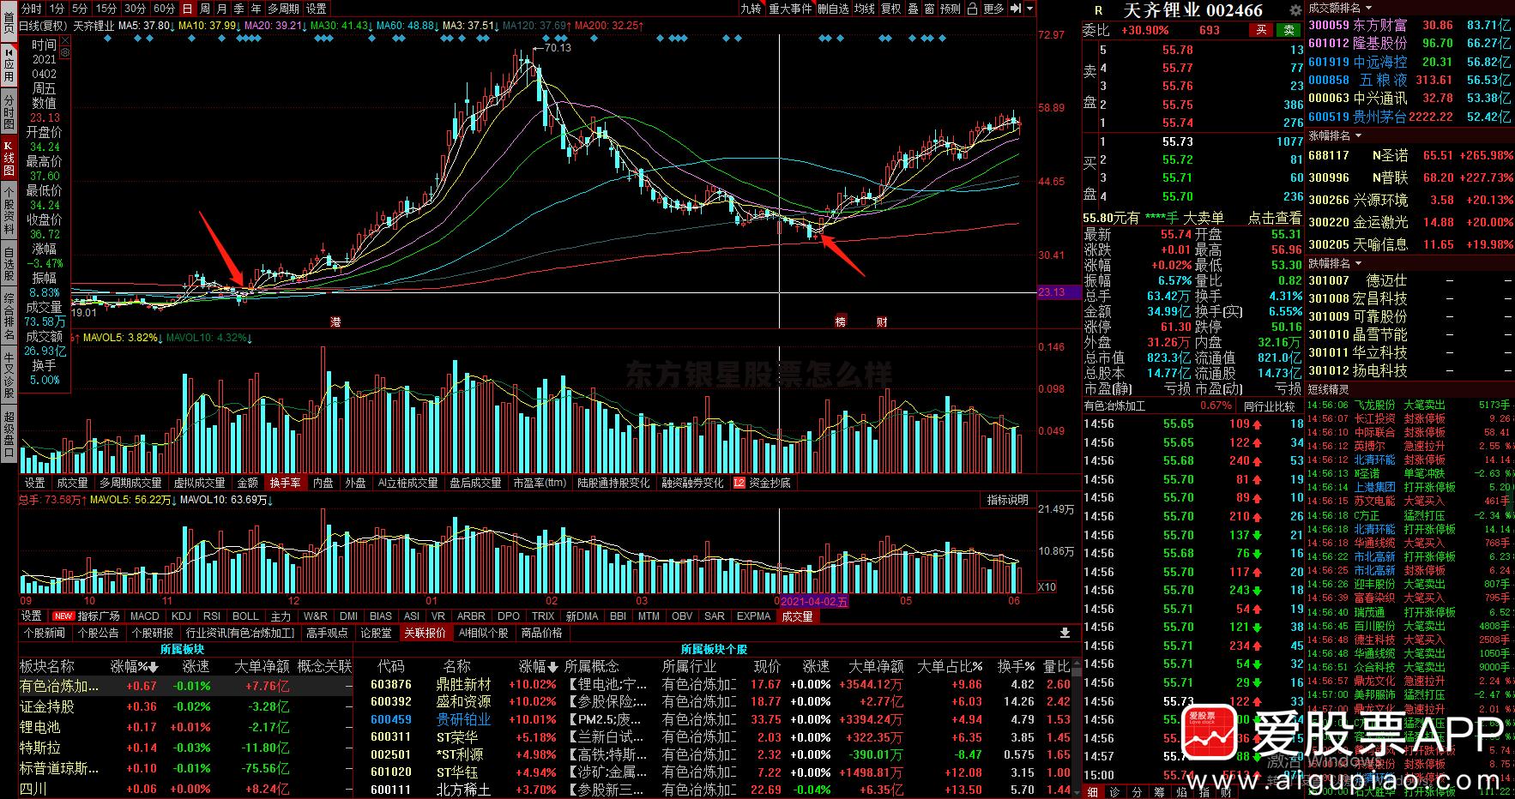Image resolution: width=1515 pixels, height=799 pixels.
Task: Select 东方财富 300059 in ranking list
Action: (1409, 26)
